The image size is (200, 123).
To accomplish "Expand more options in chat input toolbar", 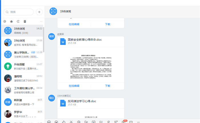I will (139, 122).
